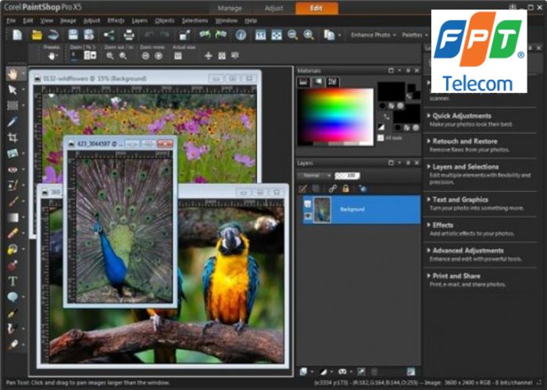
Task: Open a file with the folder icon
Action: point(37,35)
